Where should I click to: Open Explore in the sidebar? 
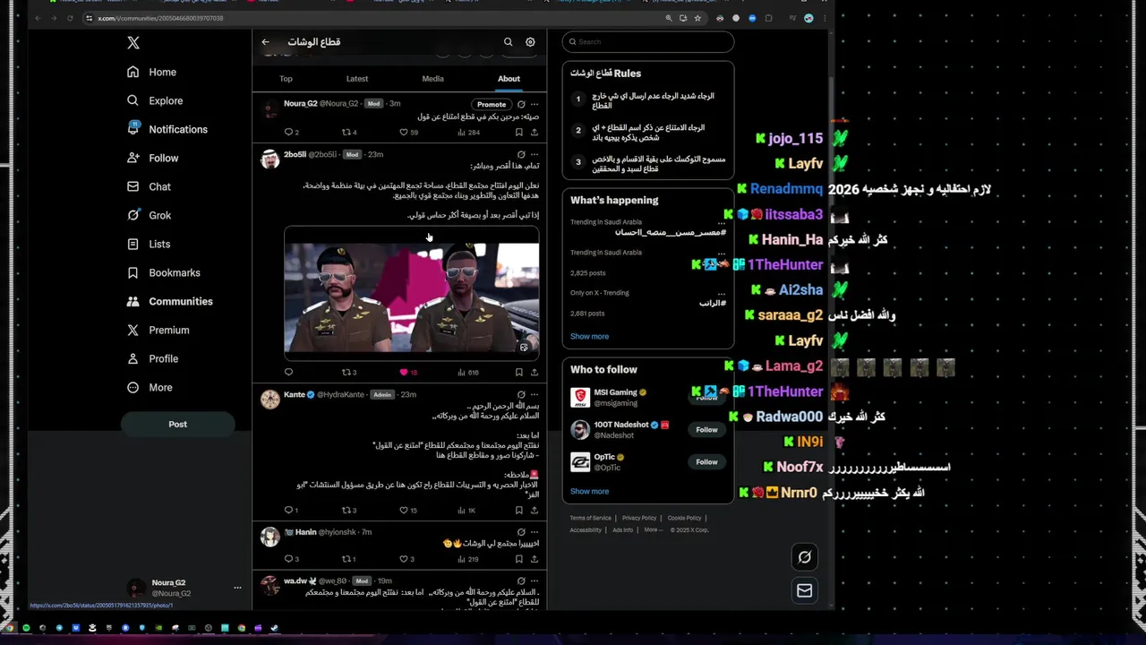pos(155,100)
